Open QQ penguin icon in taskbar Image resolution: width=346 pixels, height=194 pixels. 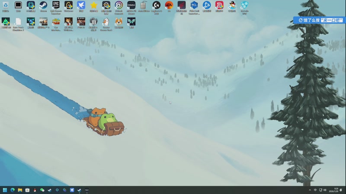[x=35, y=190]
